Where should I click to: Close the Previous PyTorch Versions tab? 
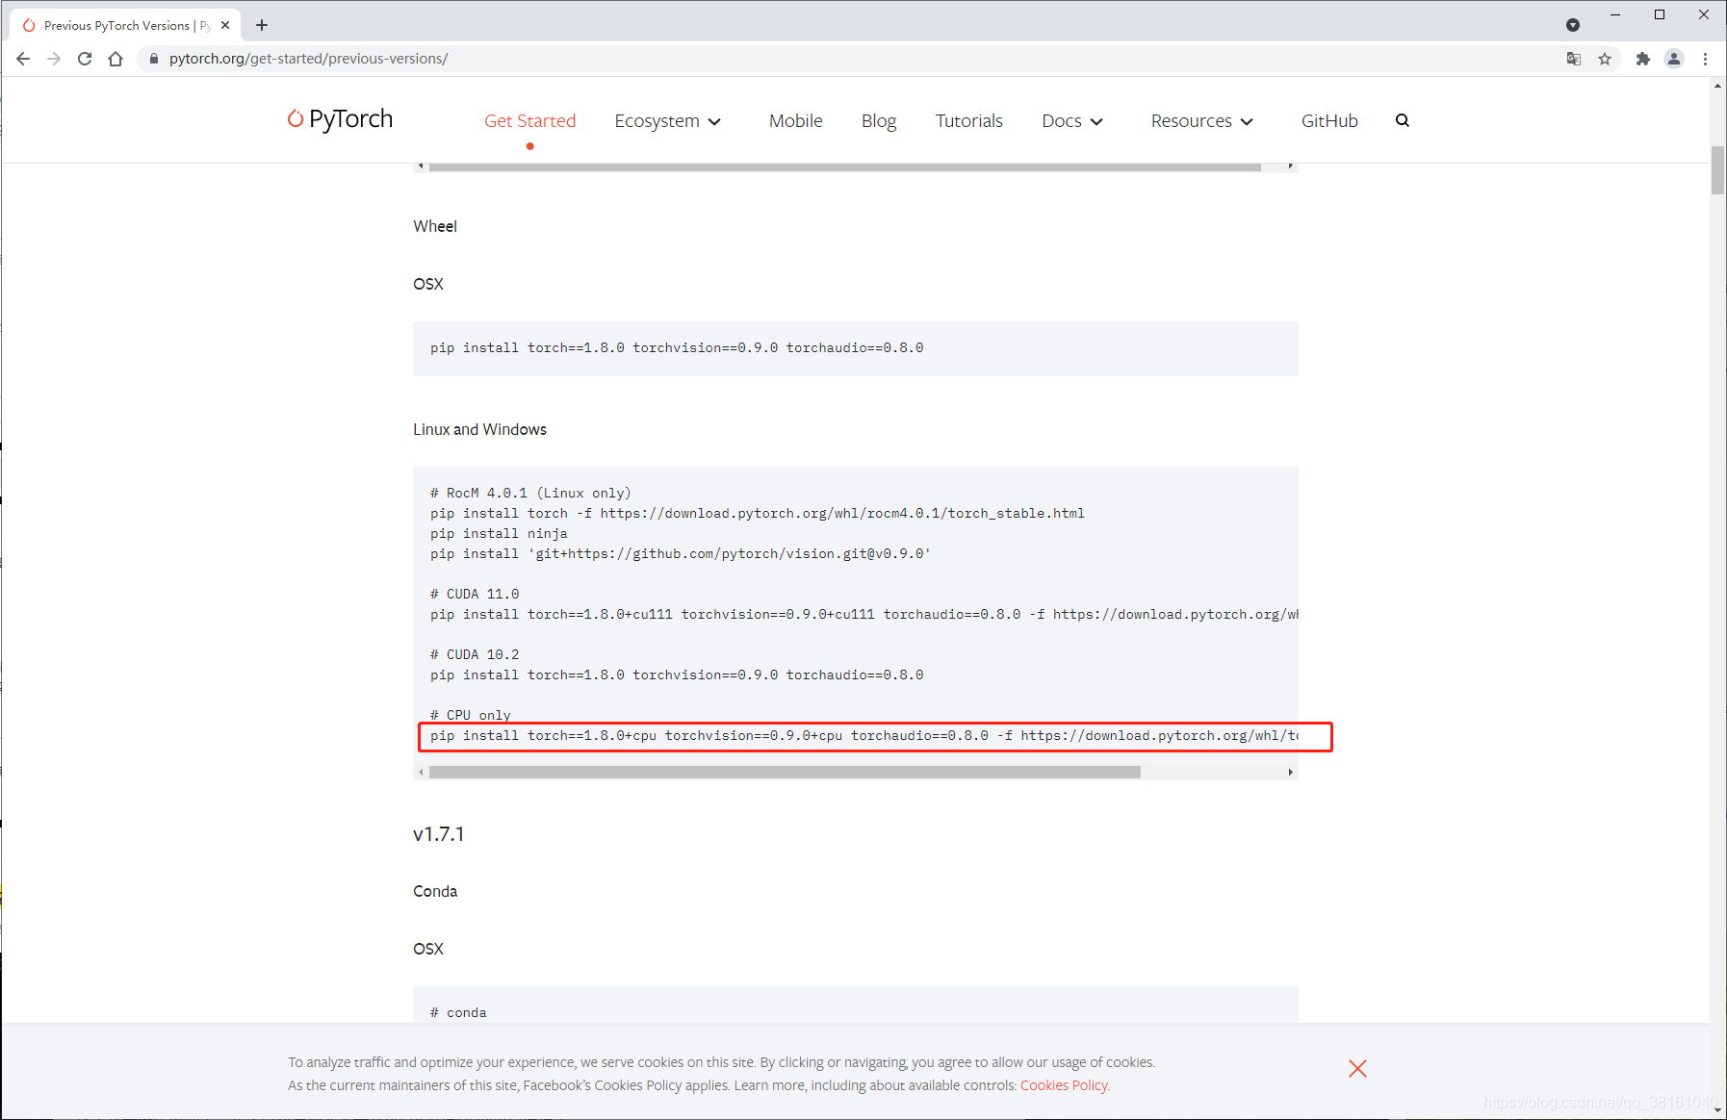[x=225, y=25]
